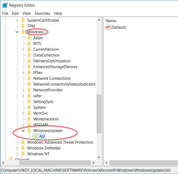Open the File menu
The image size is (178, 174).
5,13
